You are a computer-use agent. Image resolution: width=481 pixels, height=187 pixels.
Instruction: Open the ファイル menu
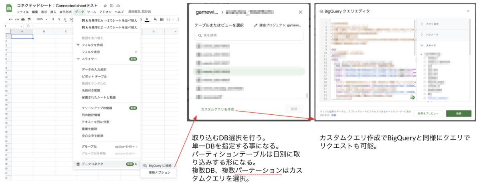pyautogui.click(x=22, y=12)
